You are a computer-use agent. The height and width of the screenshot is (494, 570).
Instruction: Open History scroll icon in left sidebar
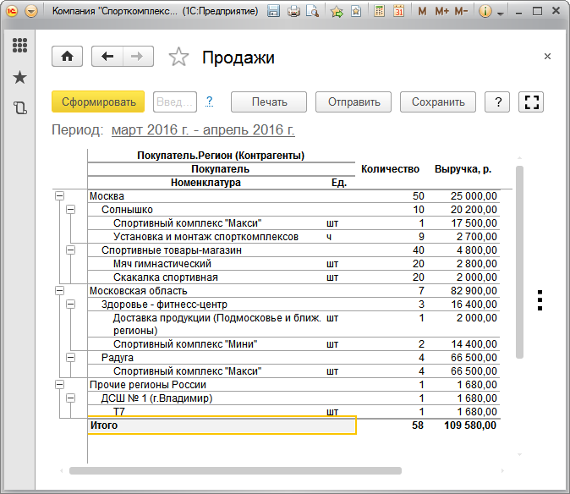click(20, 108)
